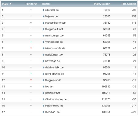Select season rank value 132851
The width and height of the screenshot is (138, 116).
click(x=106, y=112)
